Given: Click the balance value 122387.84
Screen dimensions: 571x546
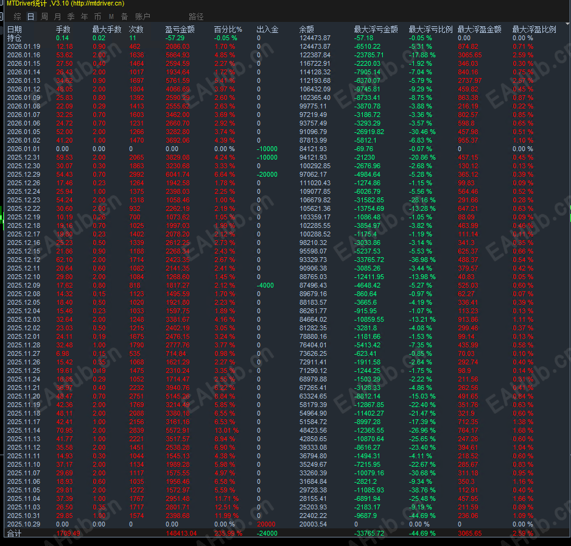Looking at the screenshot, I should point(315,55).
